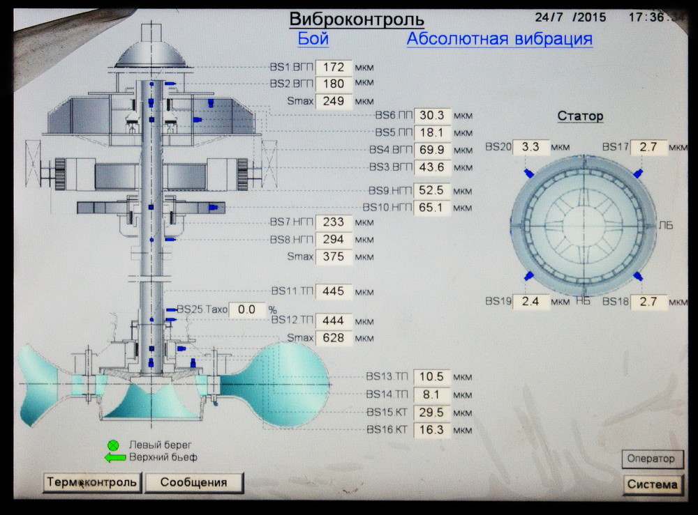
Task: Select the BS12 ТП value 444
Action: coord(334,321)
